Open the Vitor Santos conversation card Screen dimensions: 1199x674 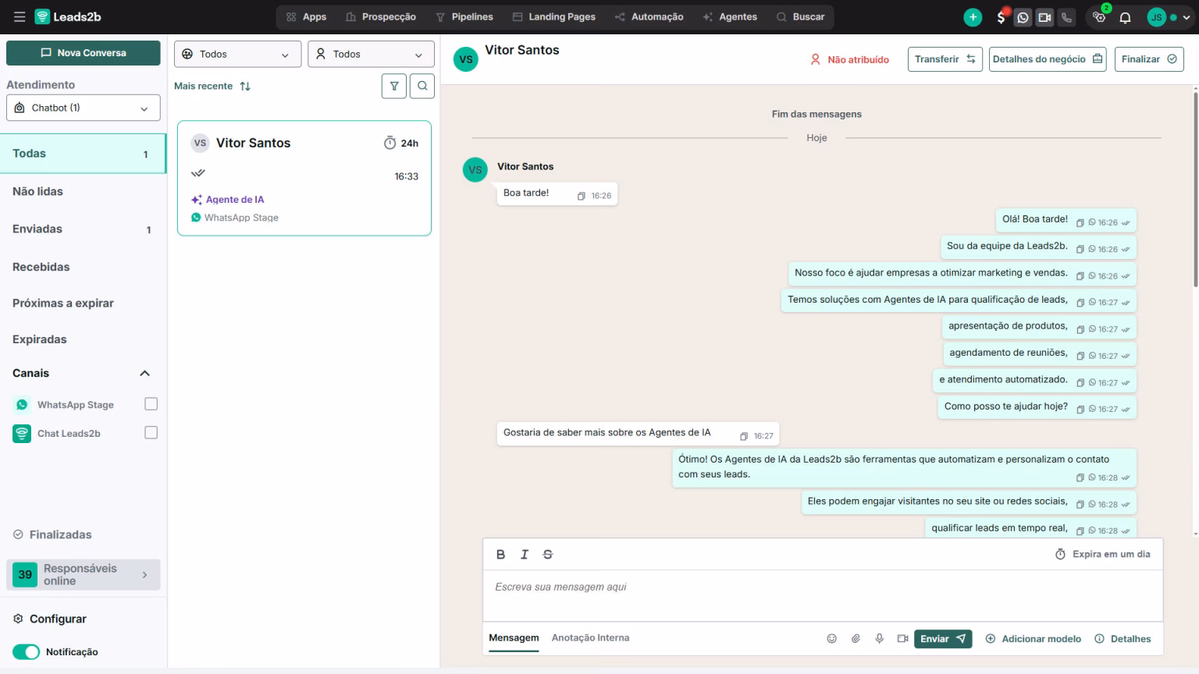coord(304,178)
